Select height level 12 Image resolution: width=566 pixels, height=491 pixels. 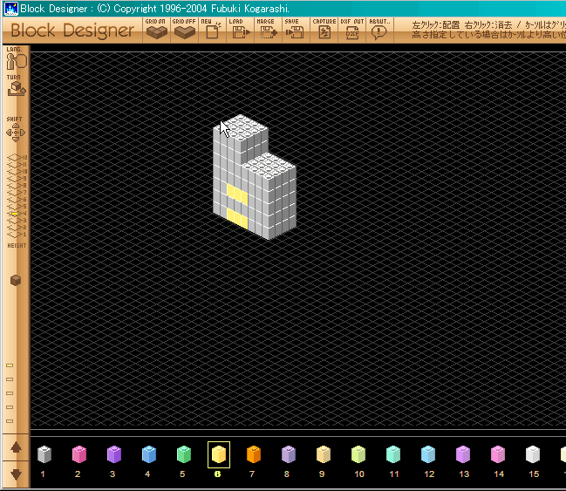[17, 157]
